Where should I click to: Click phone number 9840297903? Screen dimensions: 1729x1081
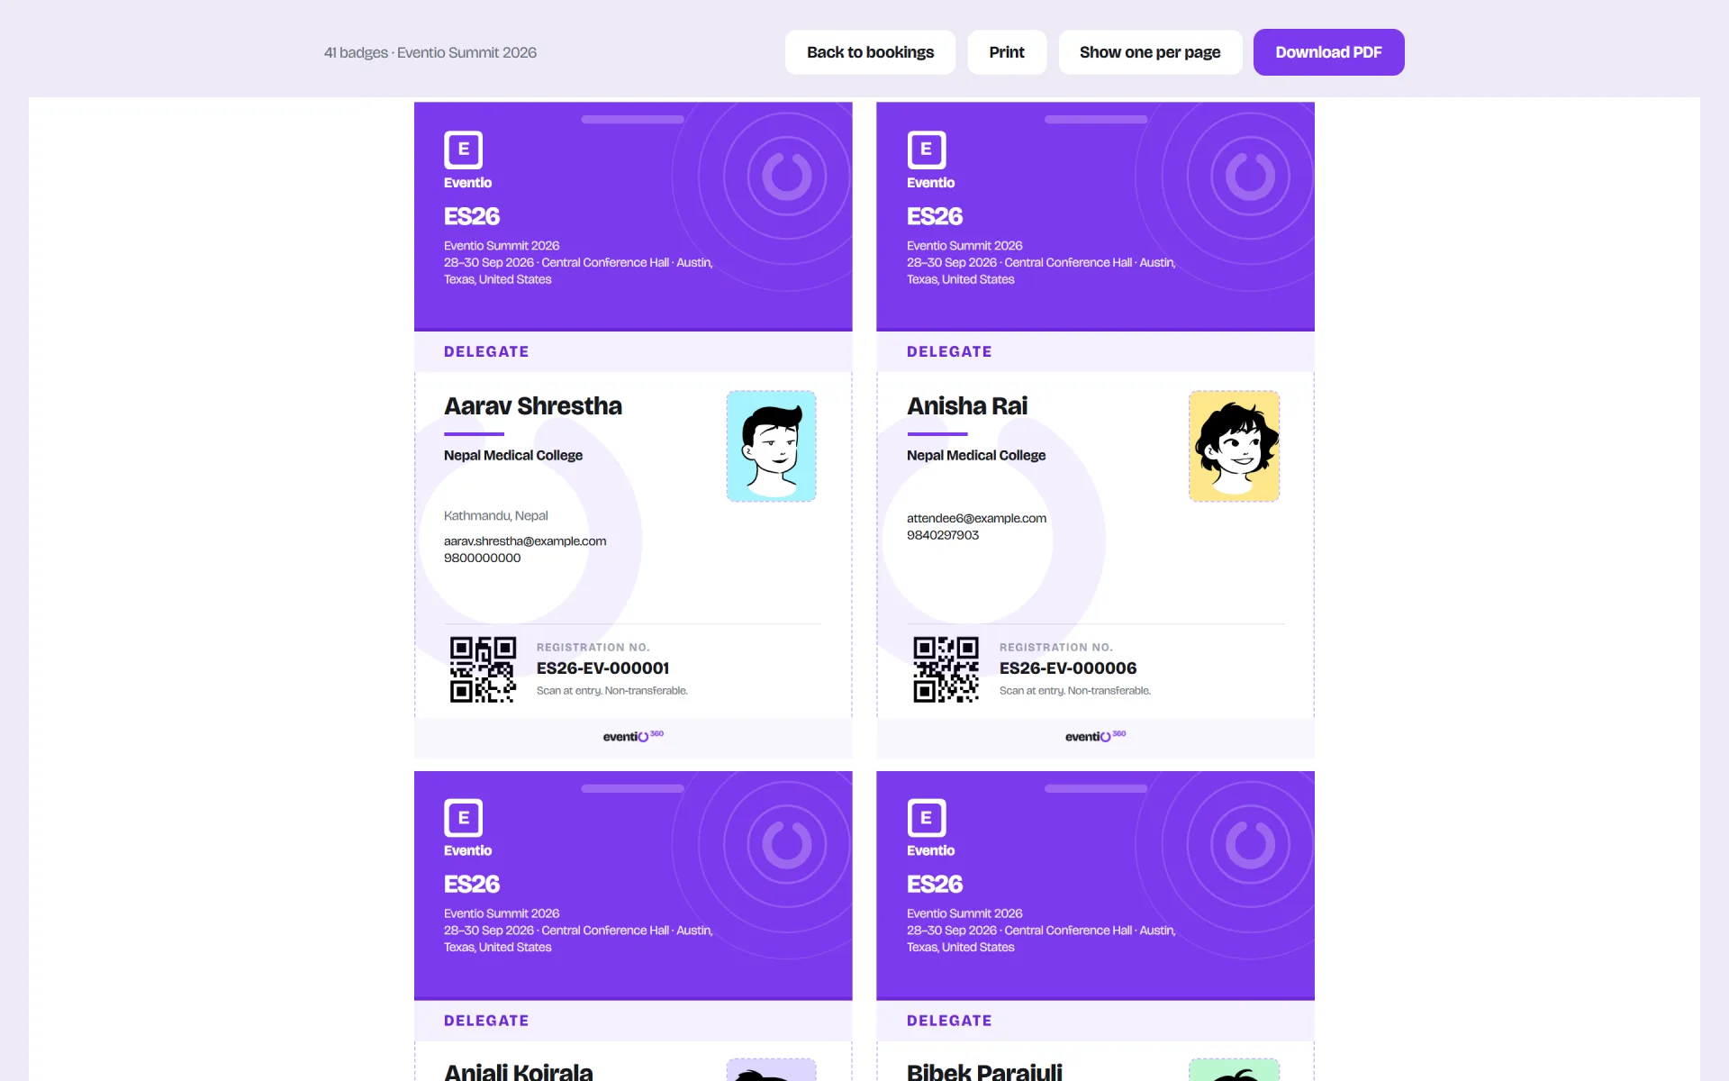click(943, 535)
